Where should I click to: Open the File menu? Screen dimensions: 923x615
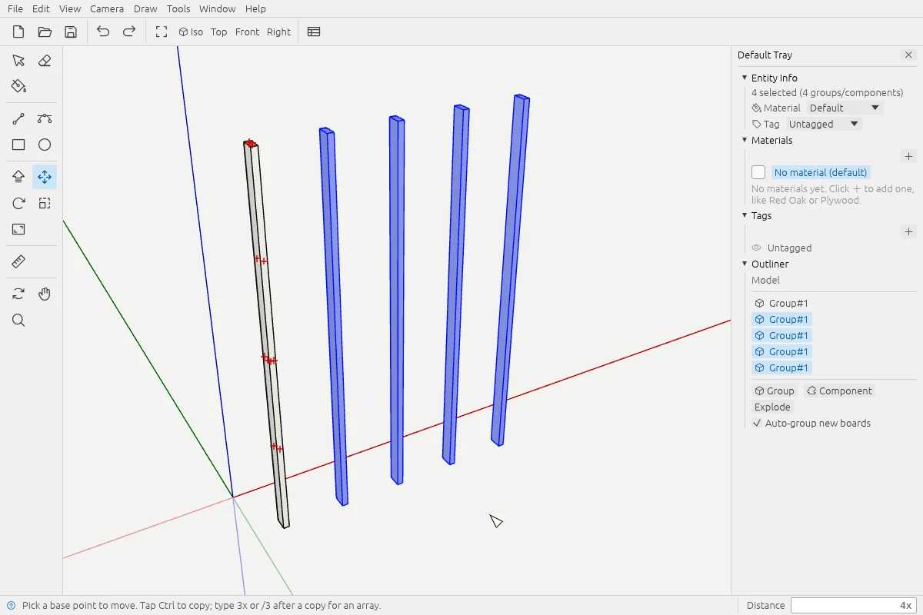coord(15,8)
